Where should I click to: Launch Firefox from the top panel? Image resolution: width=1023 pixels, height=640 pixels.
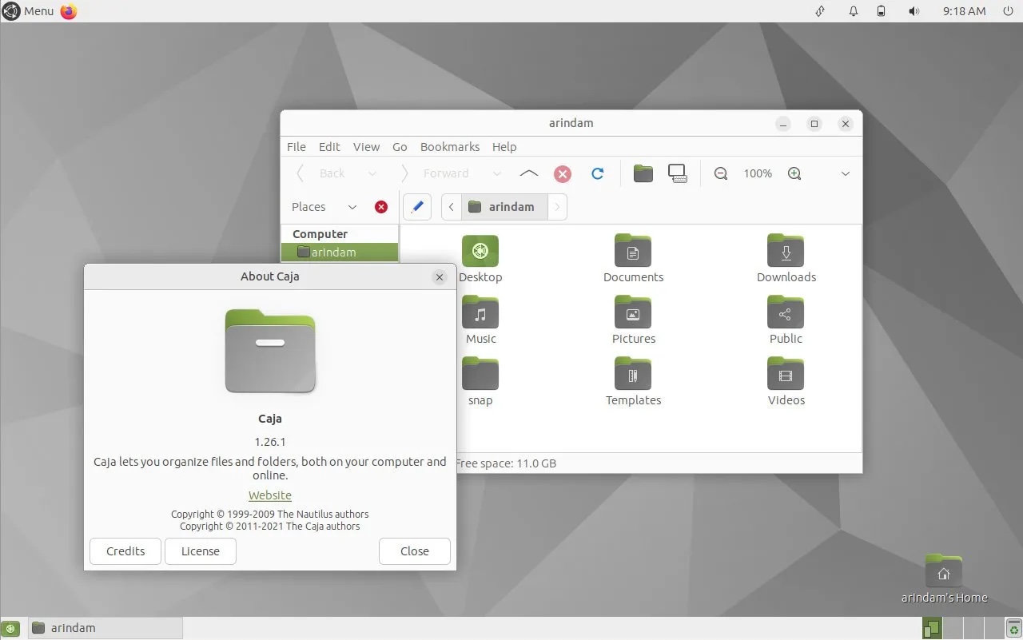point(69,11)
